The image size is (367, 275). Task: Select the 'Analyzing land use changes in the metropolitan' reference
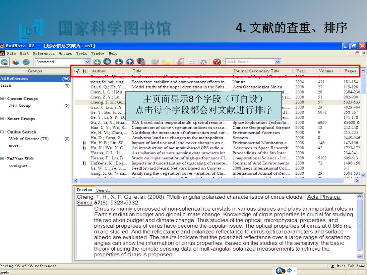217,138
